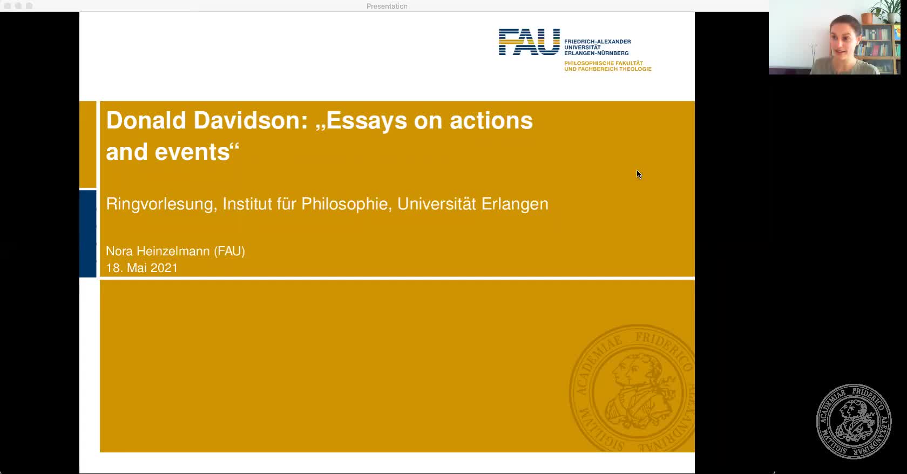This screenshot has height=474, width=907.
Task: Click the white university seal on the black area beside the slide
Action: coord(854,422)
